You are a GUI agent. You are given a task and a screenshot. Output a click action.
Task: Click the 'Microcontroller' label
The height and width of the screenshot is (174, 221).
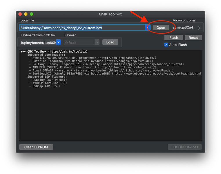coord(184,20)
